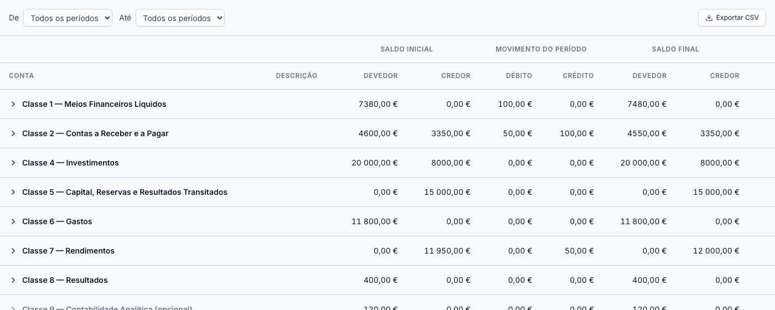
Task: Select Classe 1 initial debit 7380,00 €
Action: (378, 104)
